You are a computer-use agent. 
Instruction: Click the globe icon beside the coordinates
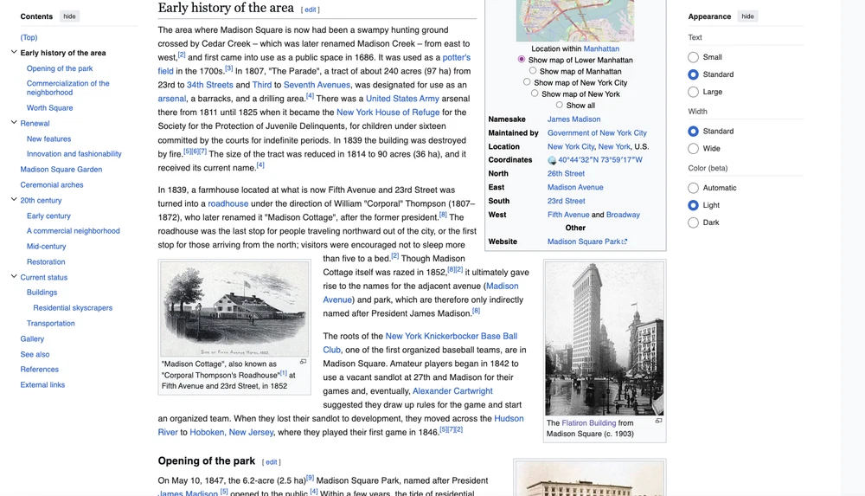[x=552, y=160]
